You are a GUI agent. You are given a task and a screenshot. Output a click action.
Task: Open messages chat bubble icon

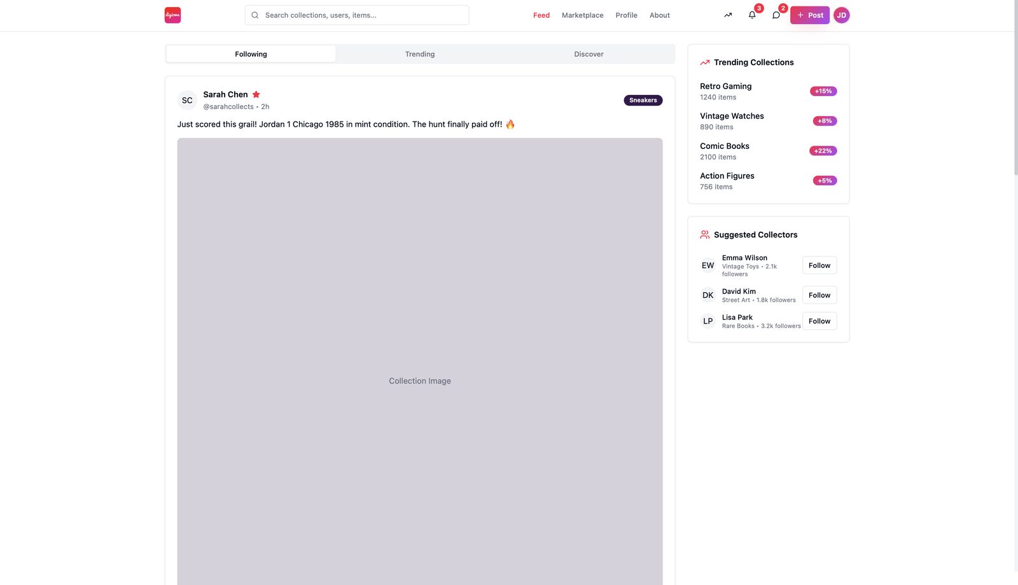[x=776, y=15]
